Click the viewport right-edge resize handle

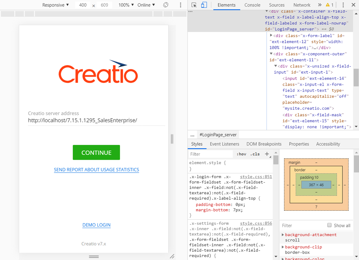pyautogui.click(x=172, y=139)
